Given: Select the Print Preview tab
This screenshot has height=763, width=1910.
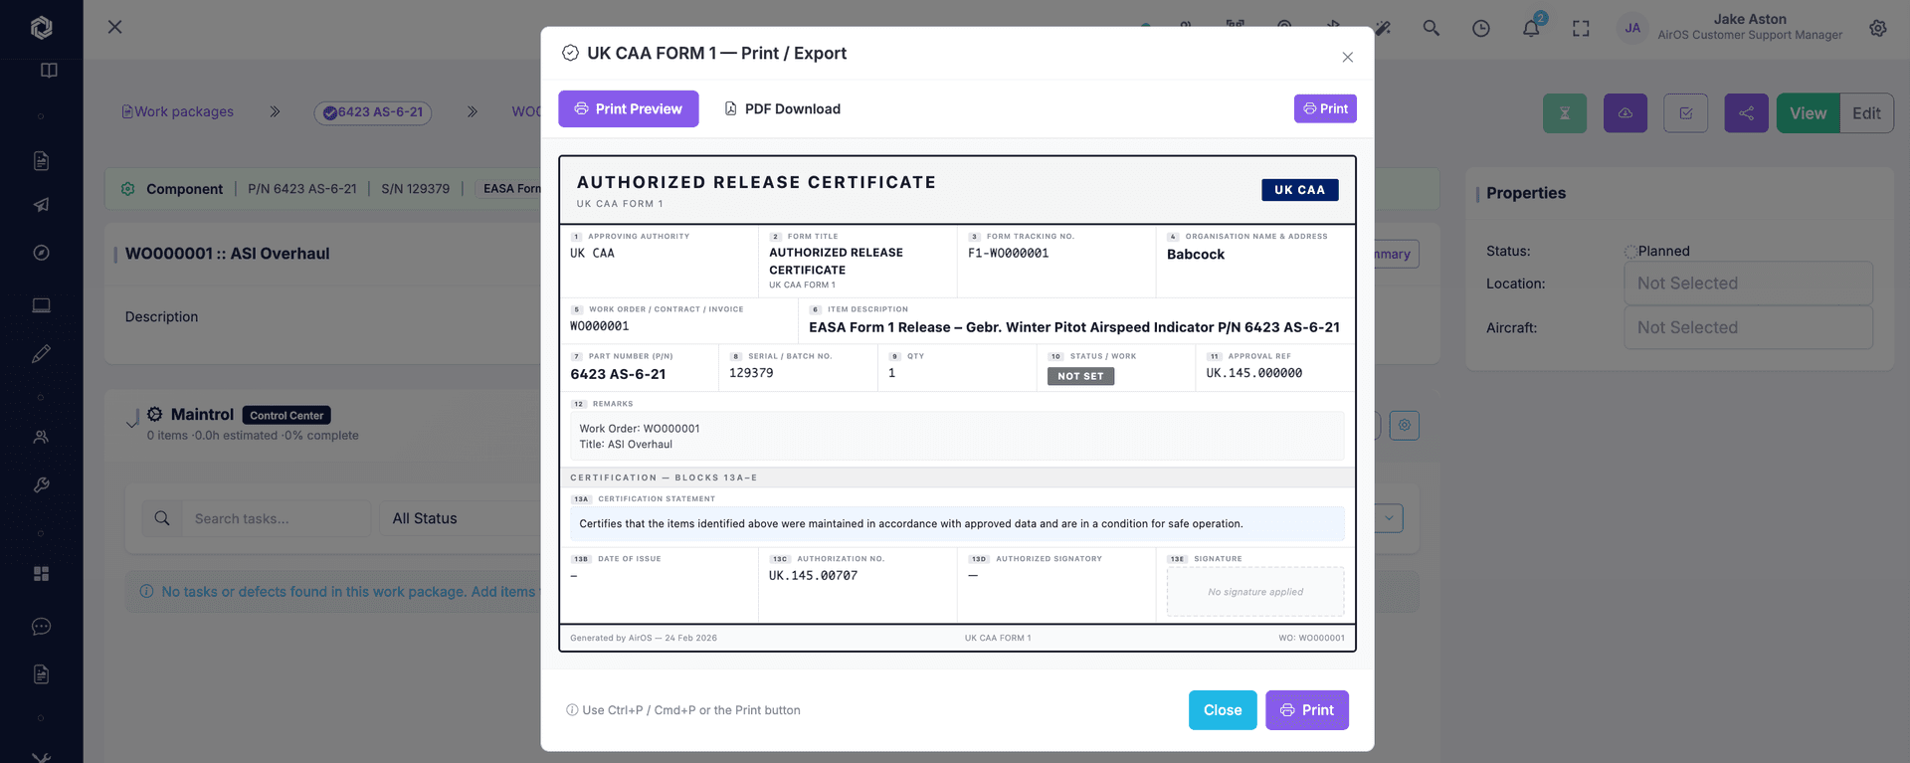Looking at the screenshot, I should (629, 108).
